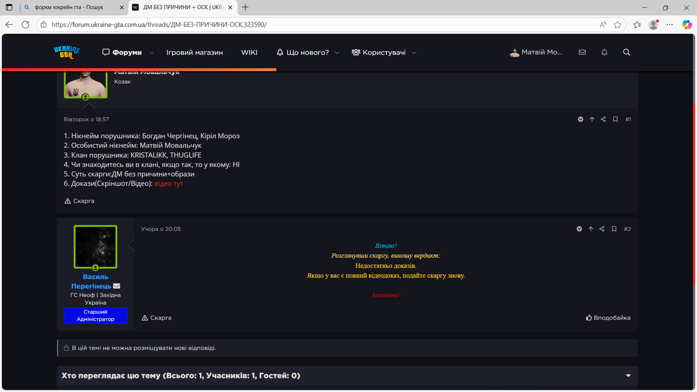Open the post #1 options circle icon
Image resolution: width=697 pixels, height=392 pixels.
click(580, 119)
